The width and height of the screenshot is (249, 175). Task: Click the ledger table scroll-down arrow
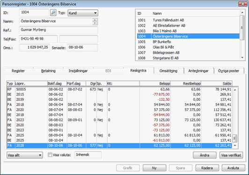click(x=235, y=146)
